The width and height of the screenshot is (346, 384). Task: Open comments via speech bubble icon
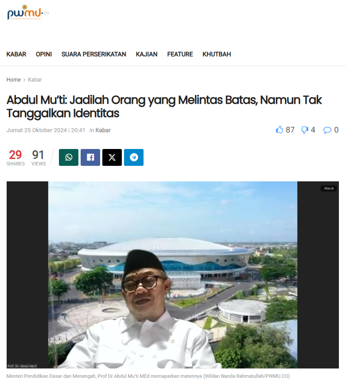(327, 130)
